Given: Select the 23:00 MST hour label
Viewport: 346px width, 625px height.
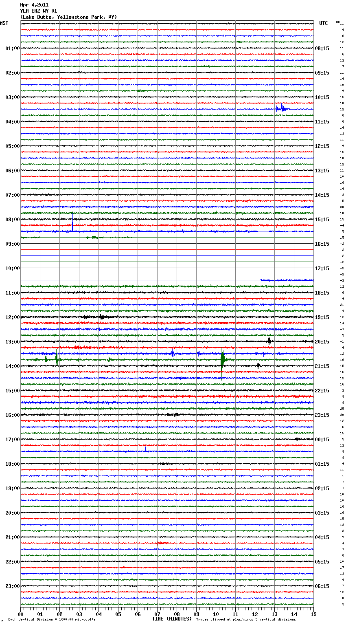Looking at the screenshot, I should click(12, 586).
